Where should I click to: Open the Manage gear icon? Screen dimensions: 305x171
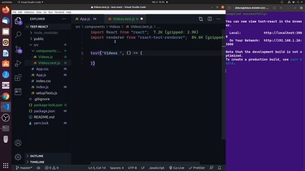(x=18, y=157)
